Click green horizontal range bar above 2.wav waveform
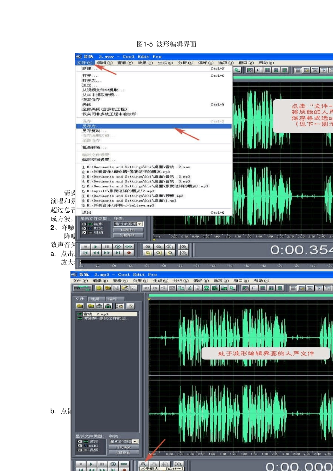The width and height of the screenshot is (333, 471). click(x=282, y=77)
